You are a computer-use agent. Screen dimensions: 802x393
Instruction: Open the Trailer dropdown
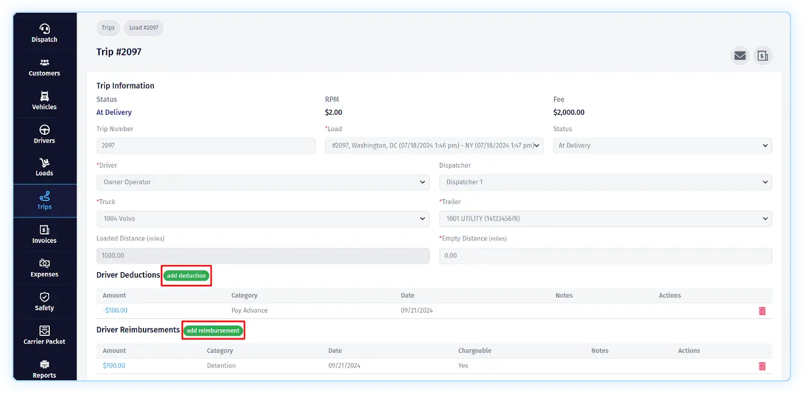click(x=605, y=219)
